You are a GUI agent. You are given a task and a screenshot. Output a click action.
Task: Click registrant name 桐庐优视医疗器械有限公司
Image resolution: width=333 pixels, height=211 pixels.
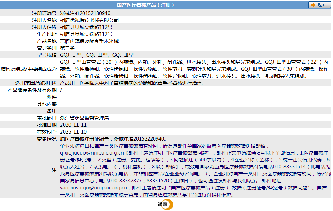[89, 20]
